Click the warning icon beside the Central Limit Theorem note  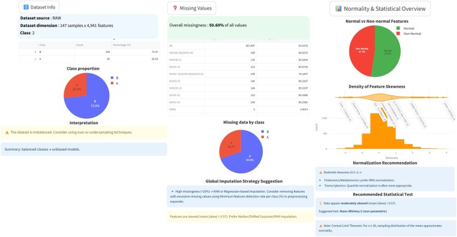[x=321, y=226]
